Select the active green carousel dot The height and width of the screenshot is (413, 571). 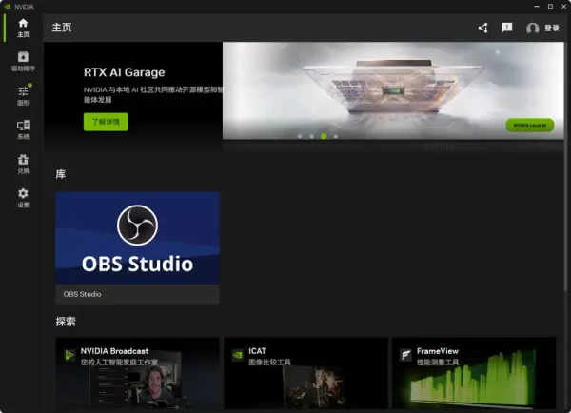(x=324, y=136)
